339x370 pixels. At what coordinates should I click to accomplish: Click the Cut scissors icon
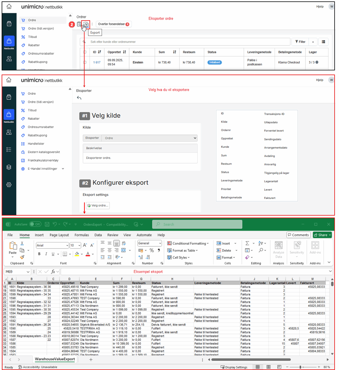[x=22, y=243]
